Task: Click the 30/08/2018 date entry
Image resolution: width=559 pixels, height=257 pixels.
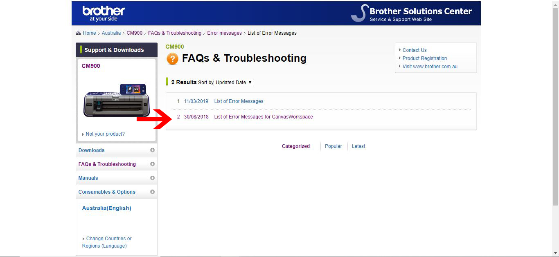Action: point(196,117)
